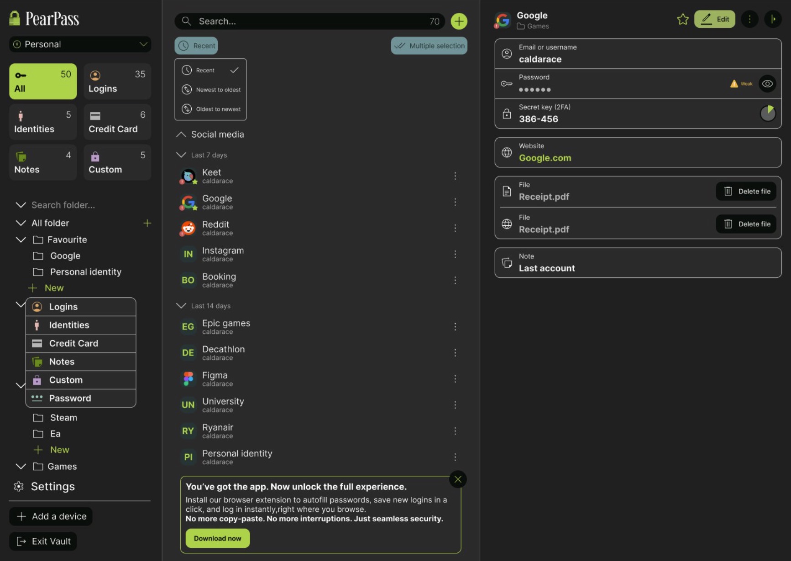Screen dimensions: 791x561
Task: Delete the second Receipt.pdf file
Action: click(x=746, y=224)
